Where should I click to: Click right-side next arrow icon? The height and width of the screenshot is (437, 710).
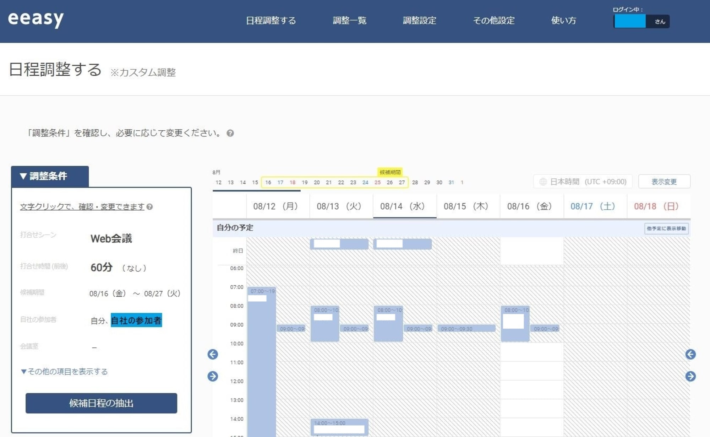tap(690, 376)
